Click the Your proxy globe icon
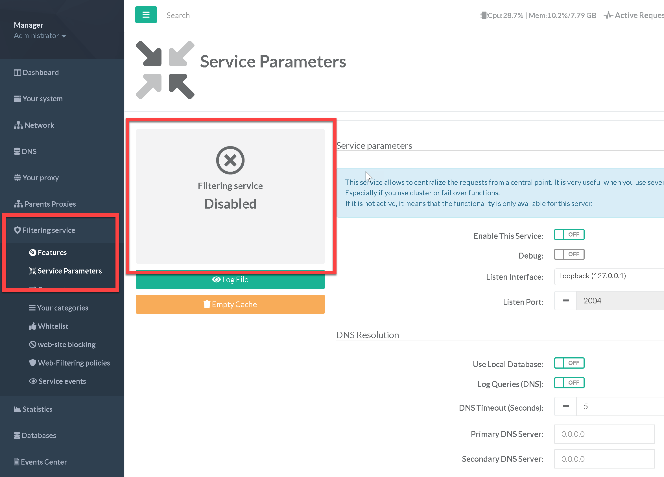The width and height of the screenshot is (664, 477). tap(17, 178)
